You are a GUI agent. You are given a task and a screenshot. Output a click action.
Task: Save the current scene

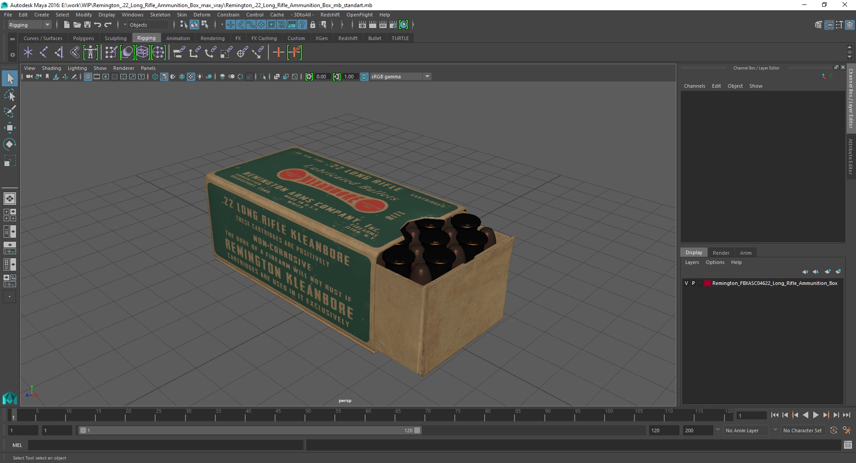[87, 25]
